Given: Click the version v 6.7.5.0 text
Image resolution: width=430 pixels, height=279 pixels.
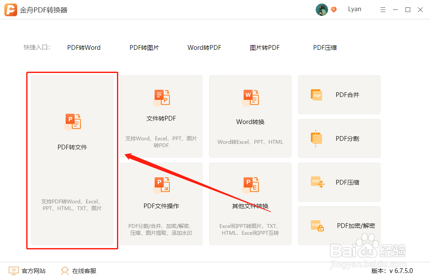Looking at the screenshot, I should click(392, 271).
